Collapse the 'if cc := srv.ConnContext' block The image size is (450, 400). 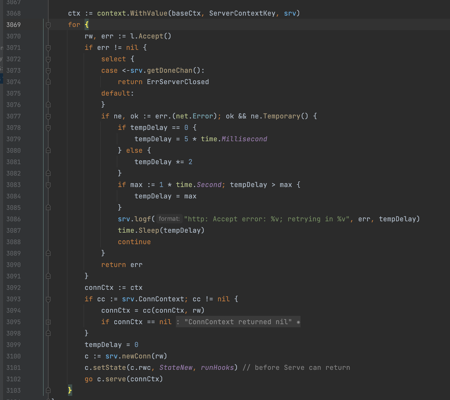click(48, 299)
